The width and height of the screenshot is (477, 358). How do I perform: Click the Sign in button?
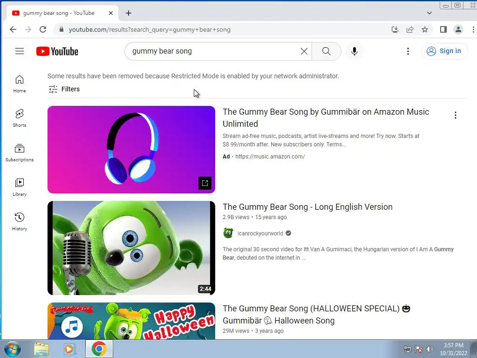444,51
